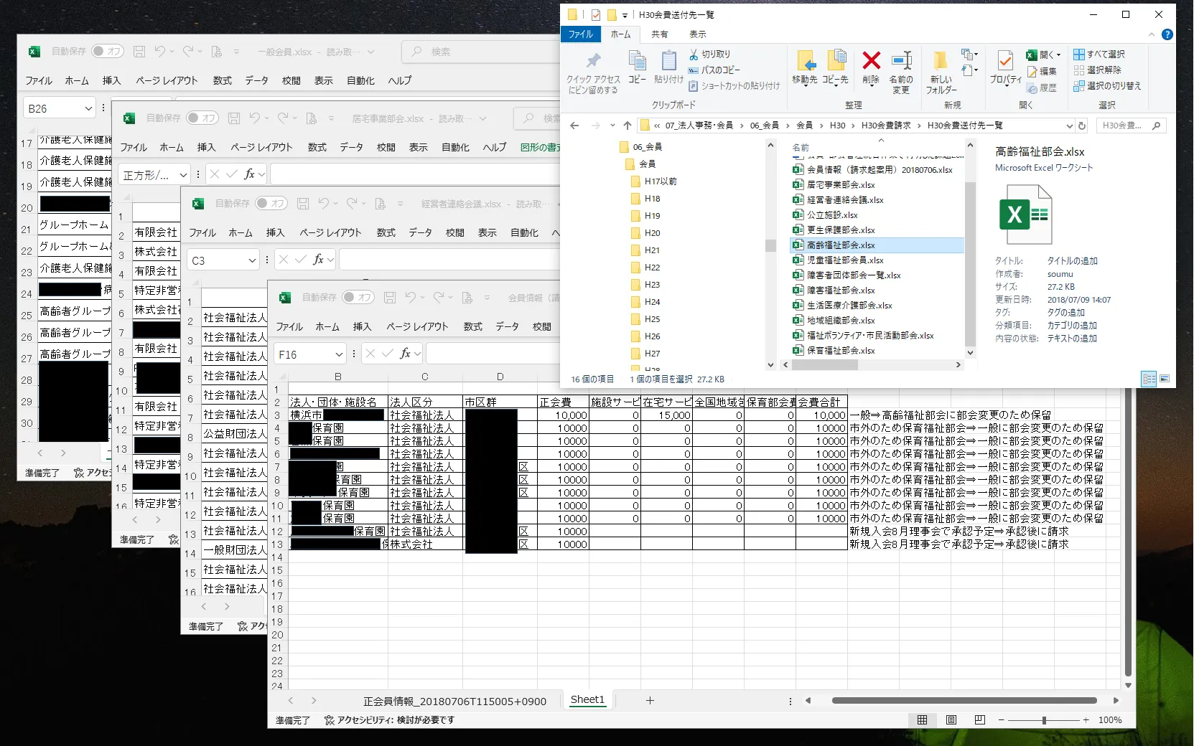The width and height of the screenshot is (1194, 746).
Task: Click the up-arrow parent folder button
Action: pos(628,126)
